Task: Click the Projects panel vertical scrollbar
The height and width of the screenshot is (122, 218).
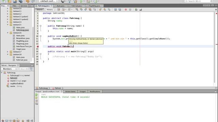Action: pyautogui.click(x=33, y=42)
